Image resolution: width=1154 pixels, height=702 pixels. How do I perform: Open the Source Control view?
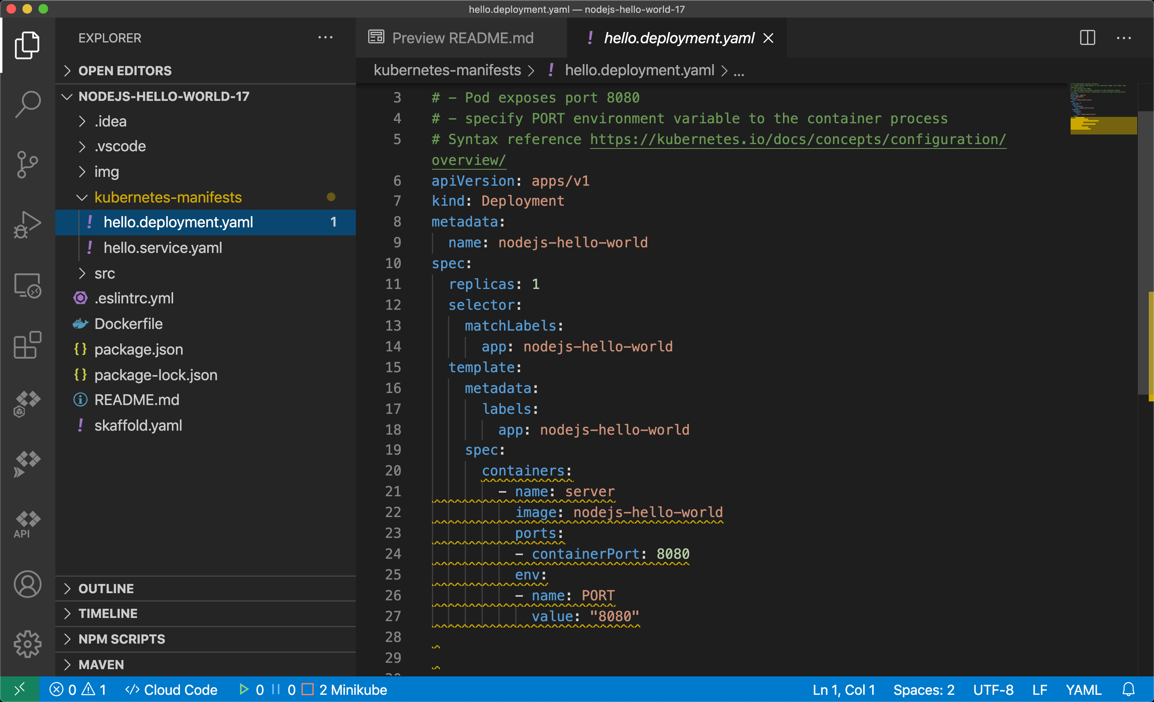(x=27, y=164)
